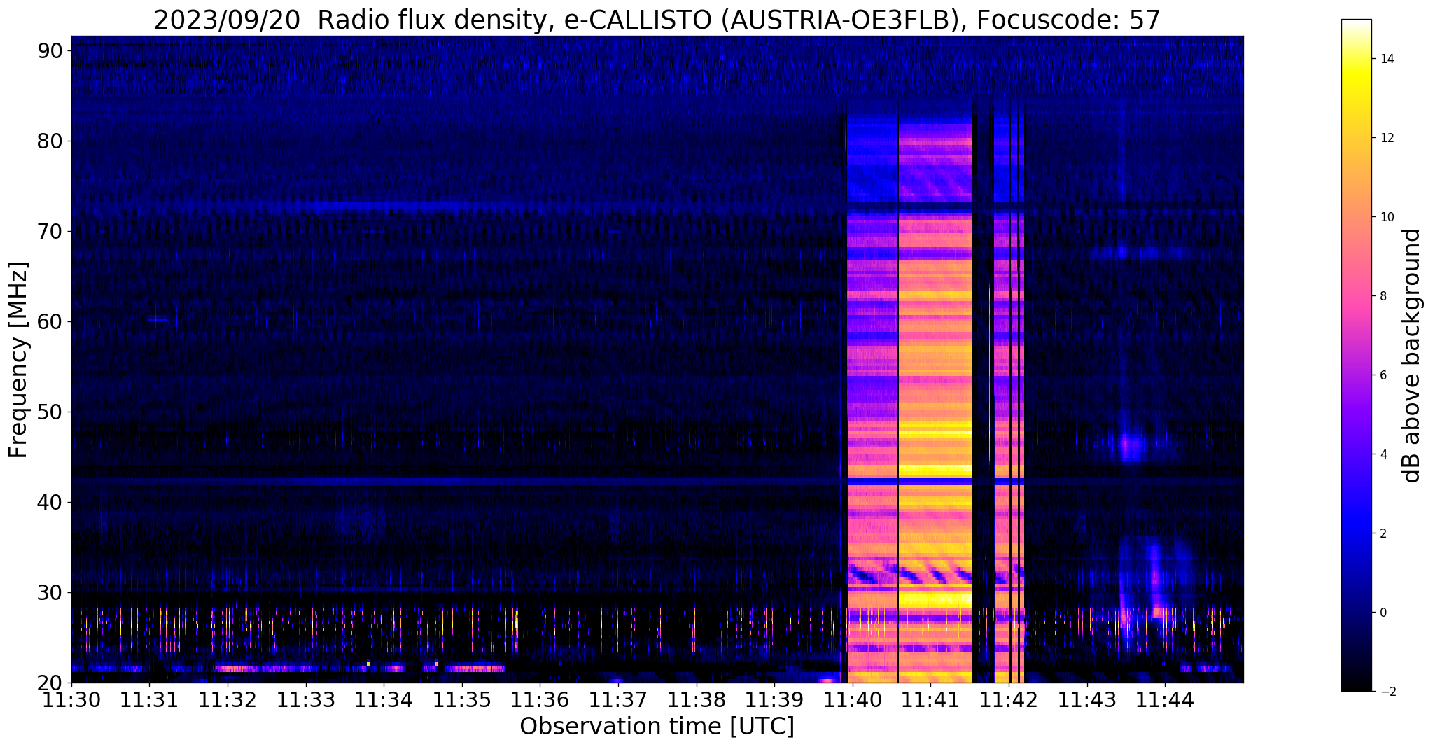Image resolution: width=1433 pixels, height=747 pixels.
Task: Click the 11:38 time tick label
Action: 696,699
